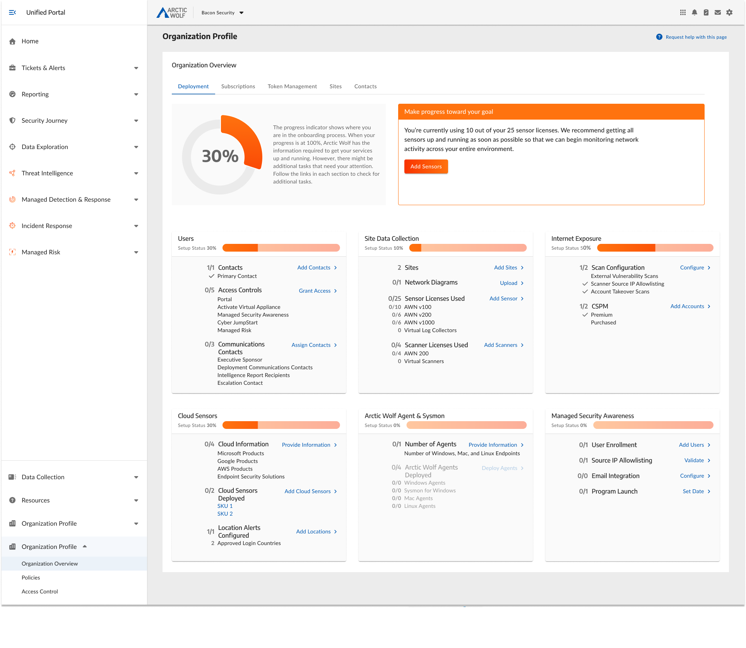Open the mail envelope icon

pyautogui.click(x=718, y=12)
